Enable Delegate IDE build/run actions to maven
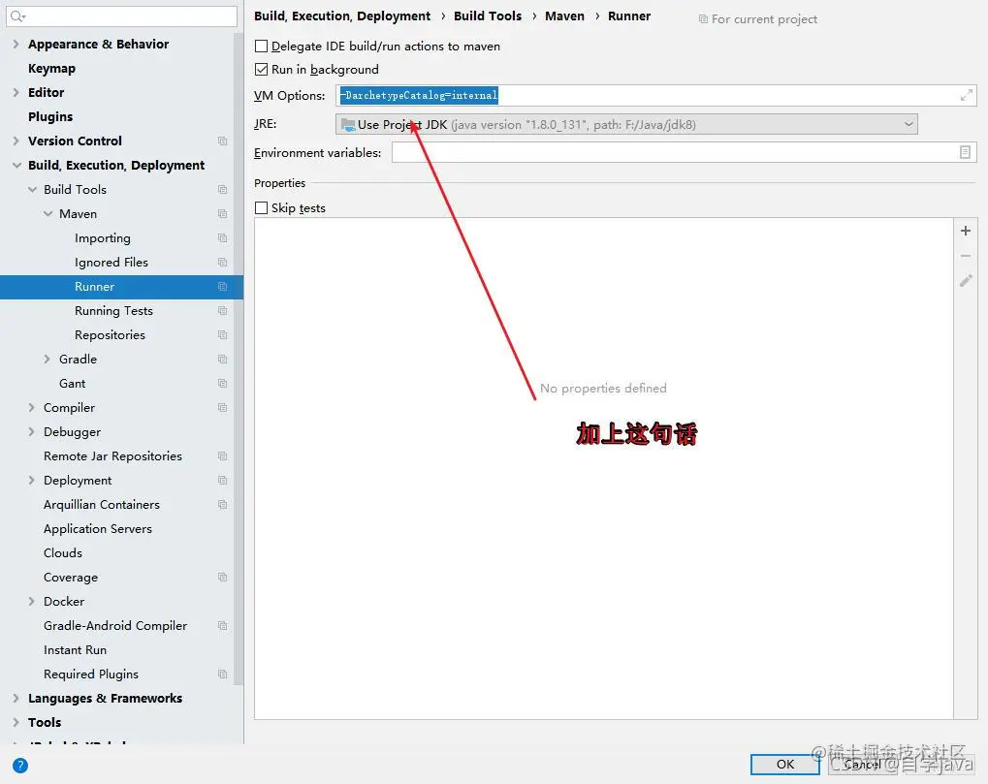This screenshot has width=988, height=784. (x=261, y=46)
